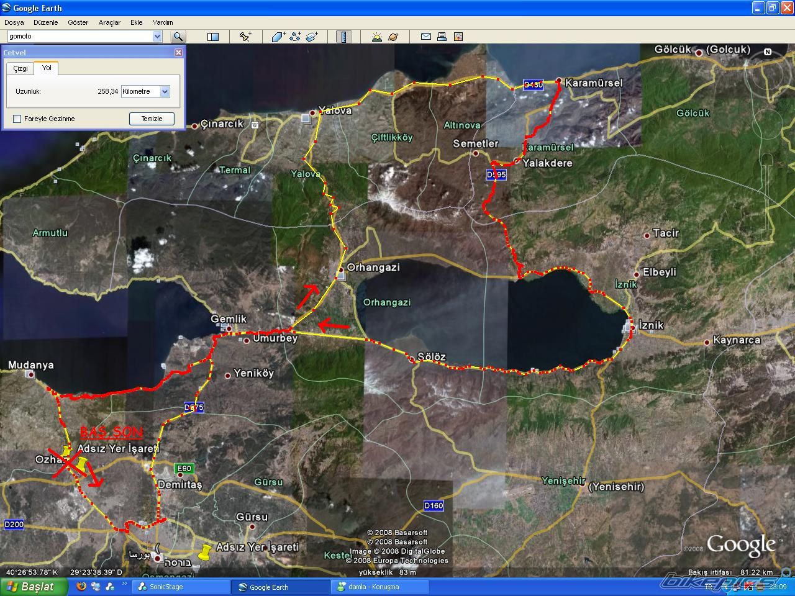Add an image overlay from the toolbar

click(312, 37)
